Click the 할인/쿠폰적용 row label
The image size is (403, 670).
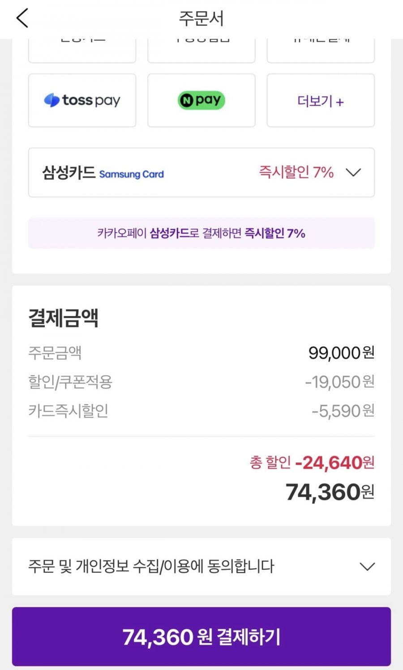click(x=70, y=382)
